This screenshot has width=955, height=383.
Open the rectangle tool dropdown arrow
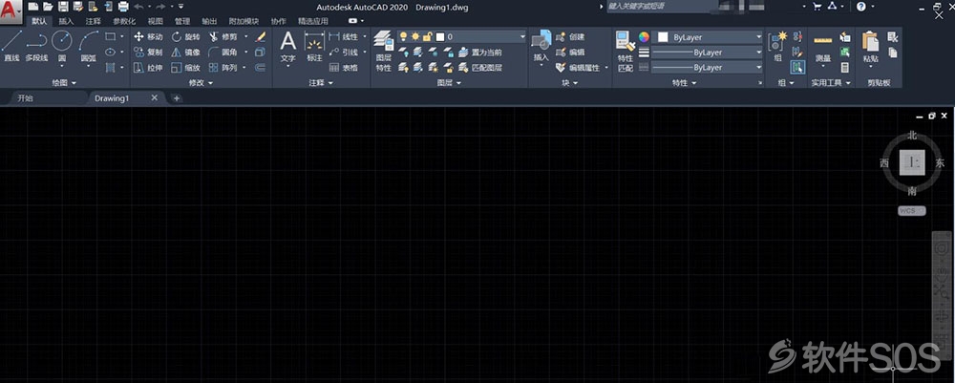click(x=122, y=36)
